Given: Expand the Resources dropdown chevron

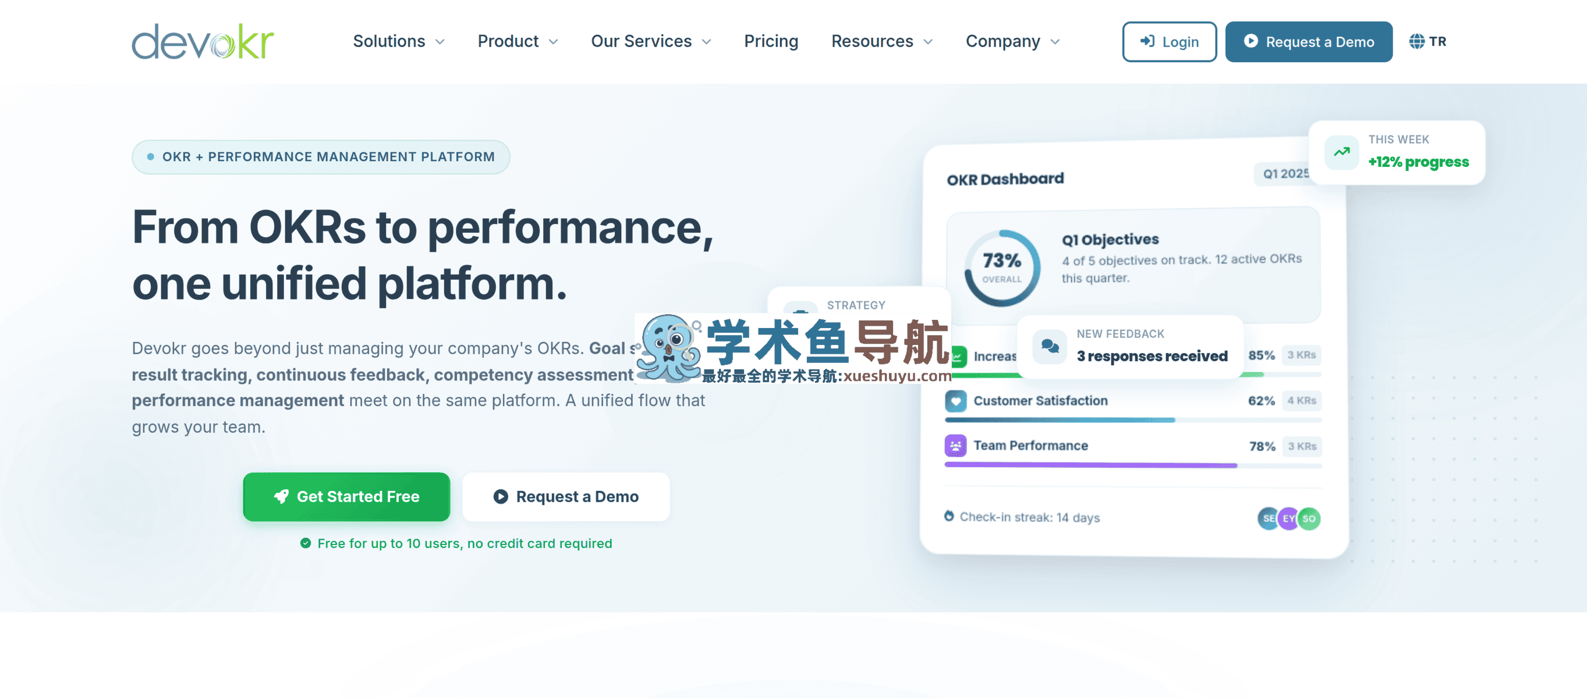Looking at the screenshot, I should coord(928,42).
